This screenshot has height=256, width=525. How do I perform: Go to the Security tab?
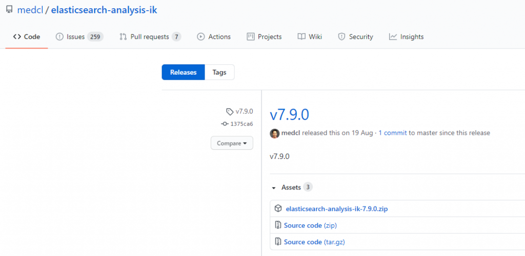click(x=356, y=37)
